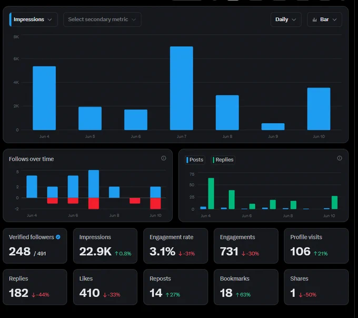Click the Reposts 14 card
This screenshot has width=358, height=318.
coord(175,287)
